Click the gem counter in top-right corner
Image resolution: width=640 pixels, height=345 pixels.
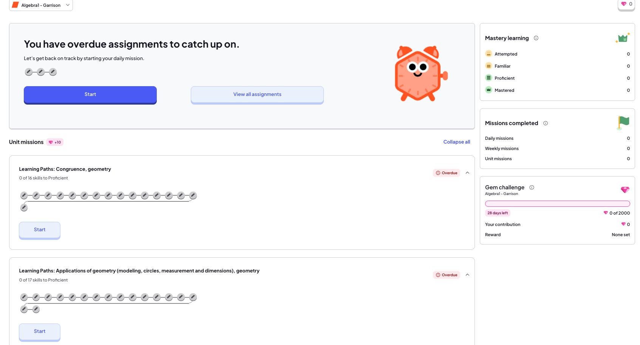(626, 5)
